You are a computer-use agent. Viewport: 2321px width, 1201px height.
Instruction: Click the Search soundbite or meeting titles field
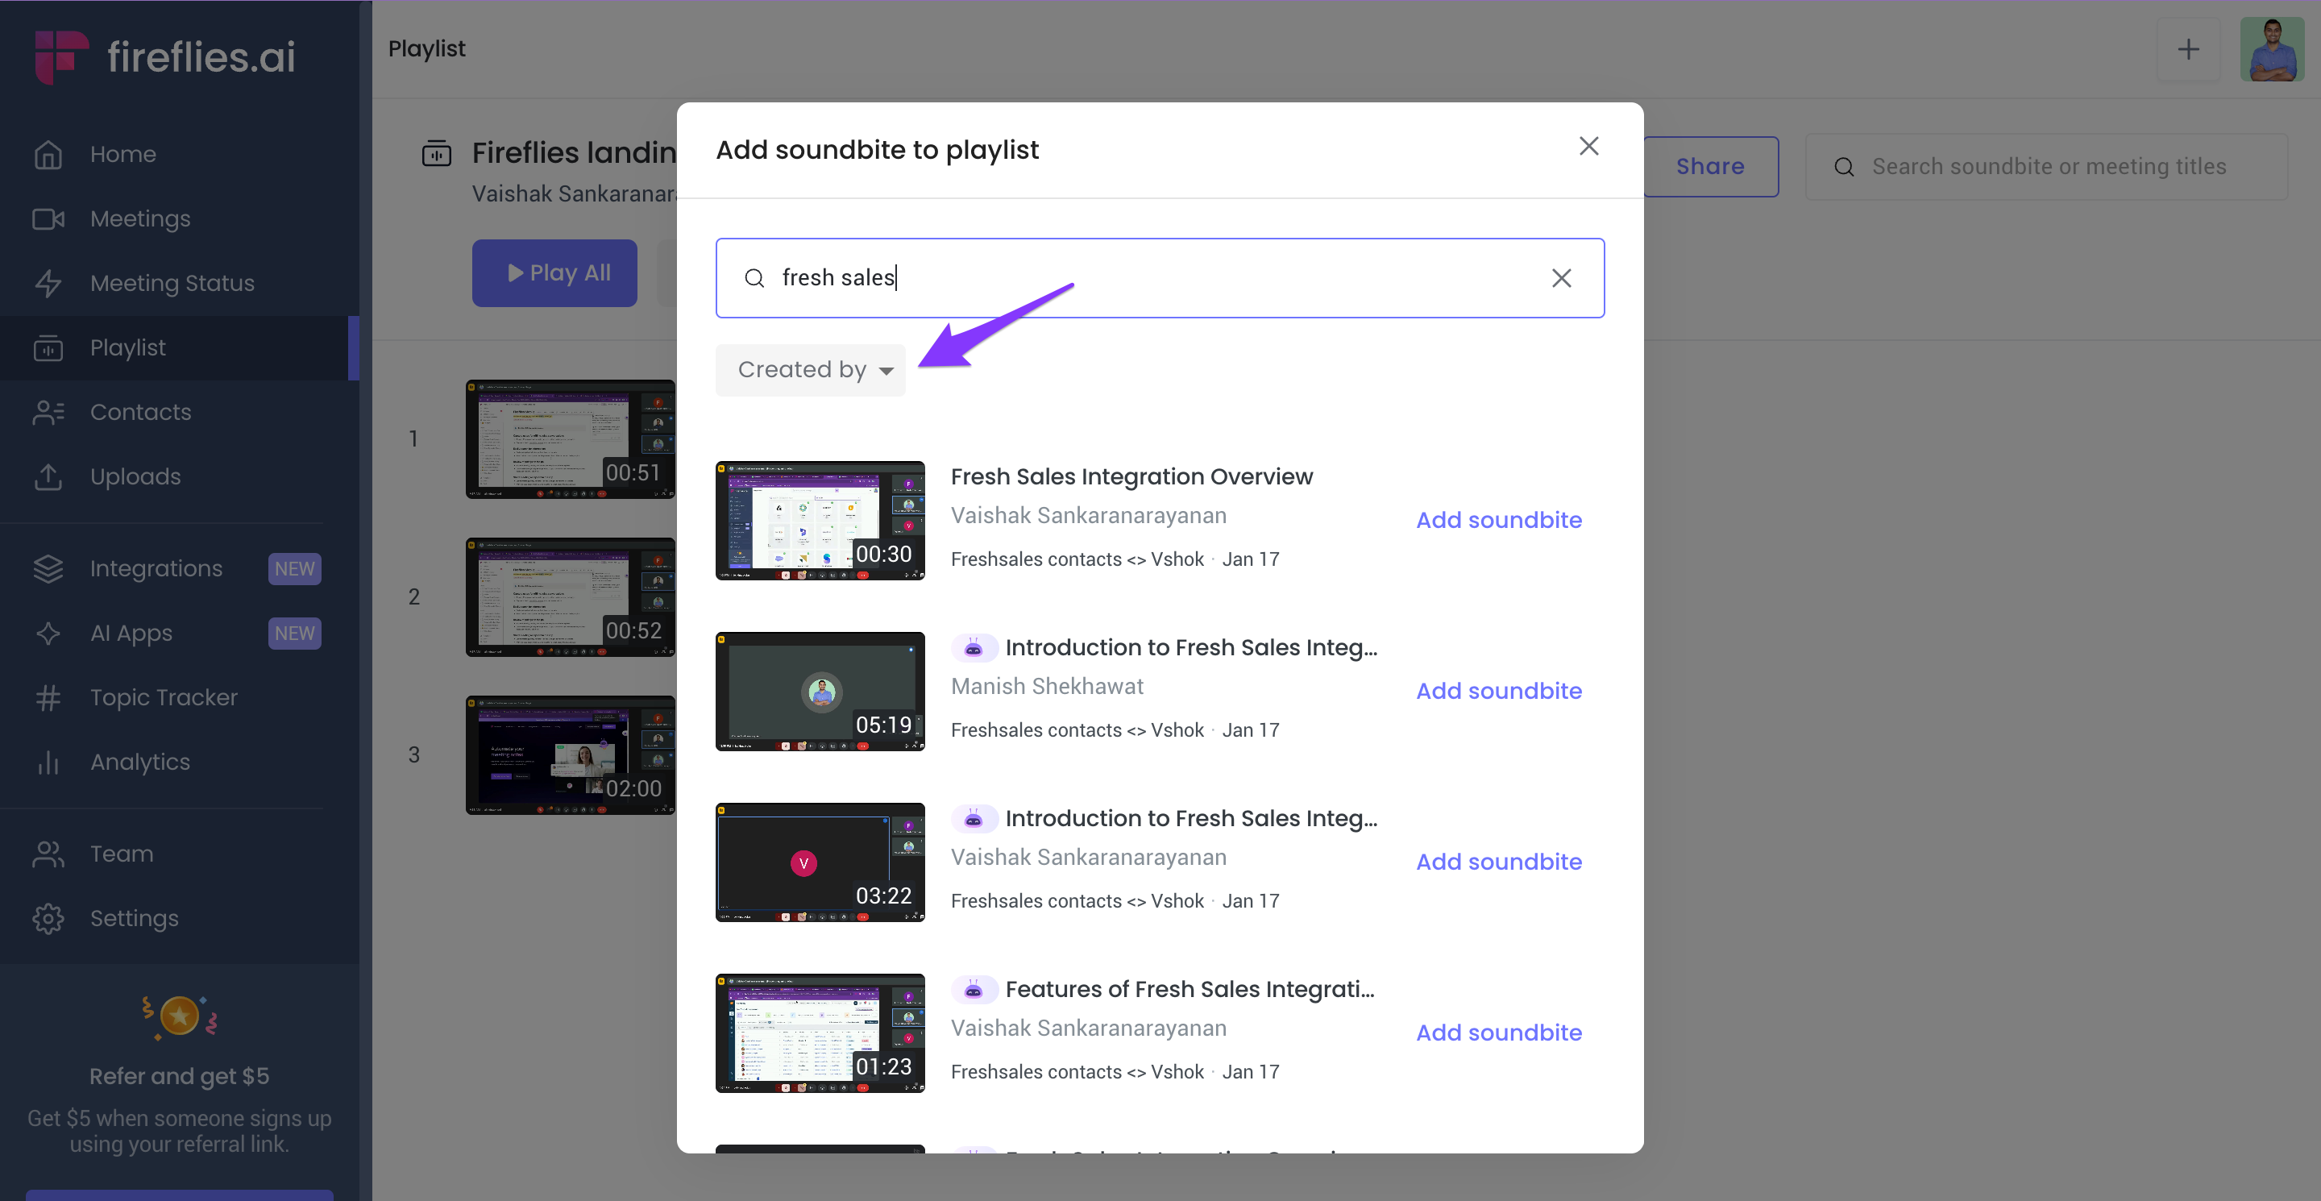click(x=2047, y=167)
